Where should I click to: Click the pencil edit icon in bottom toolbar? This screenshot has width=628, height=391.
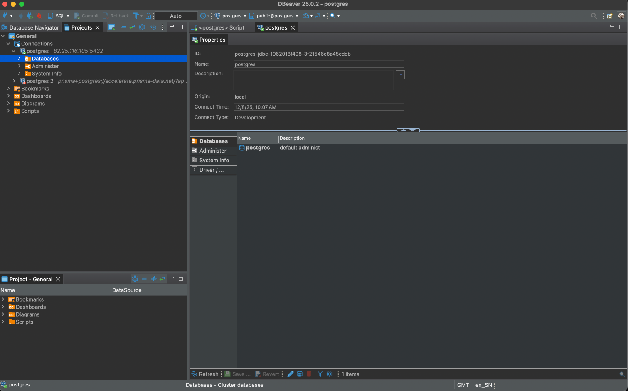point(291,374)
